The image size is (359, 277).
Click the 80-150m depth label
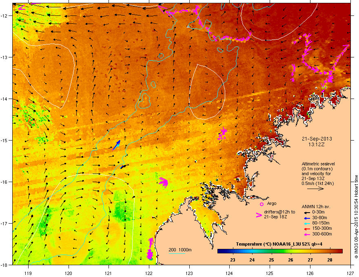tap(321, 223)
